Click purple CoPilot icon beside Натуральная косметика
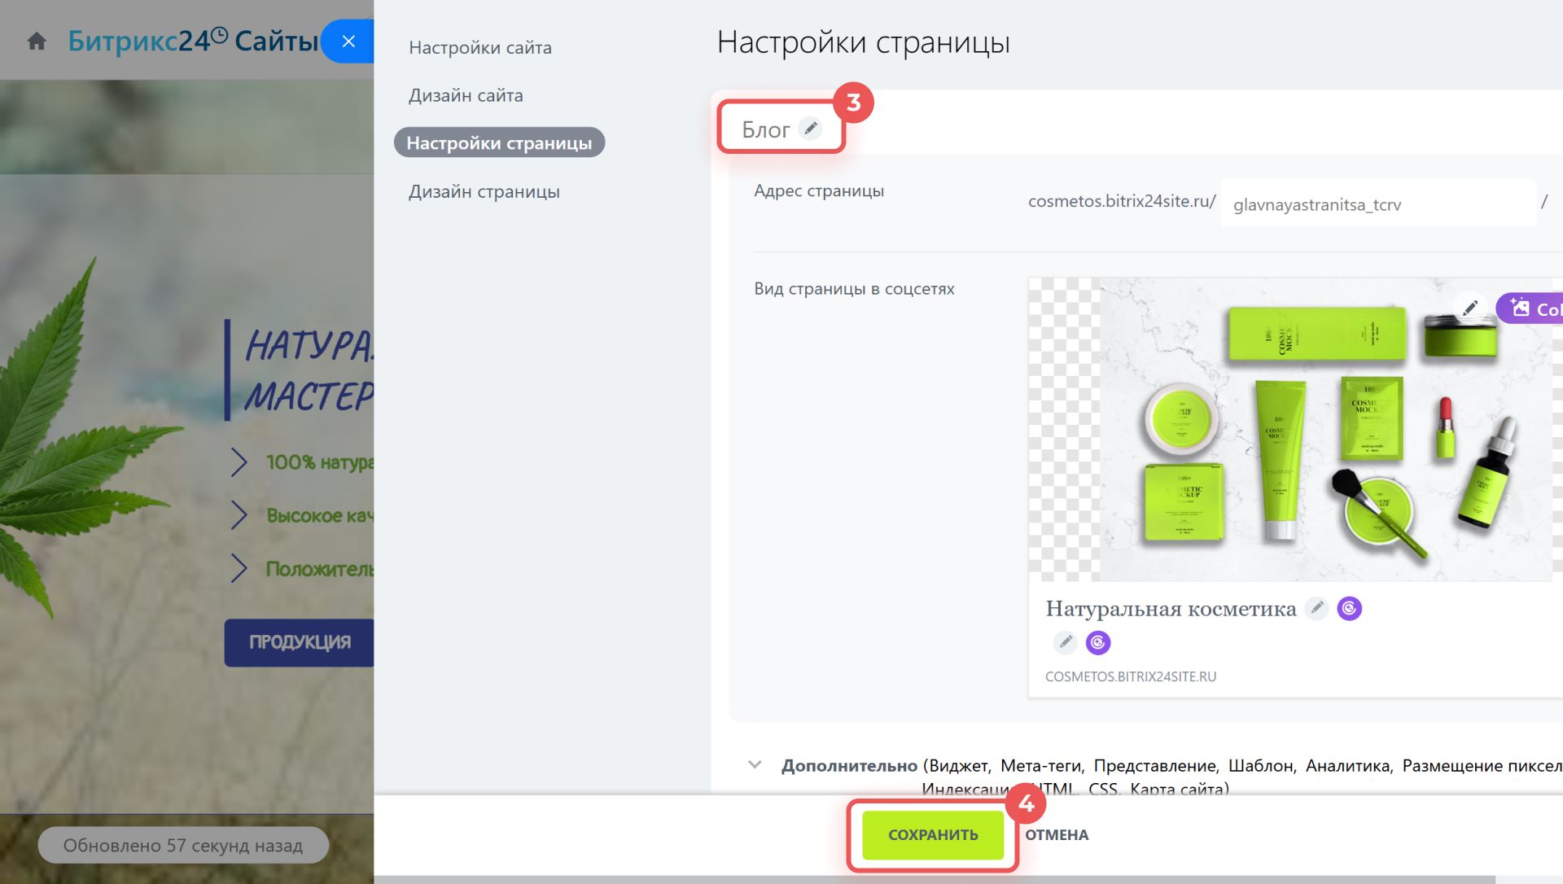The height and width of the screenshot is (884, 1563). coord(1349,608)
